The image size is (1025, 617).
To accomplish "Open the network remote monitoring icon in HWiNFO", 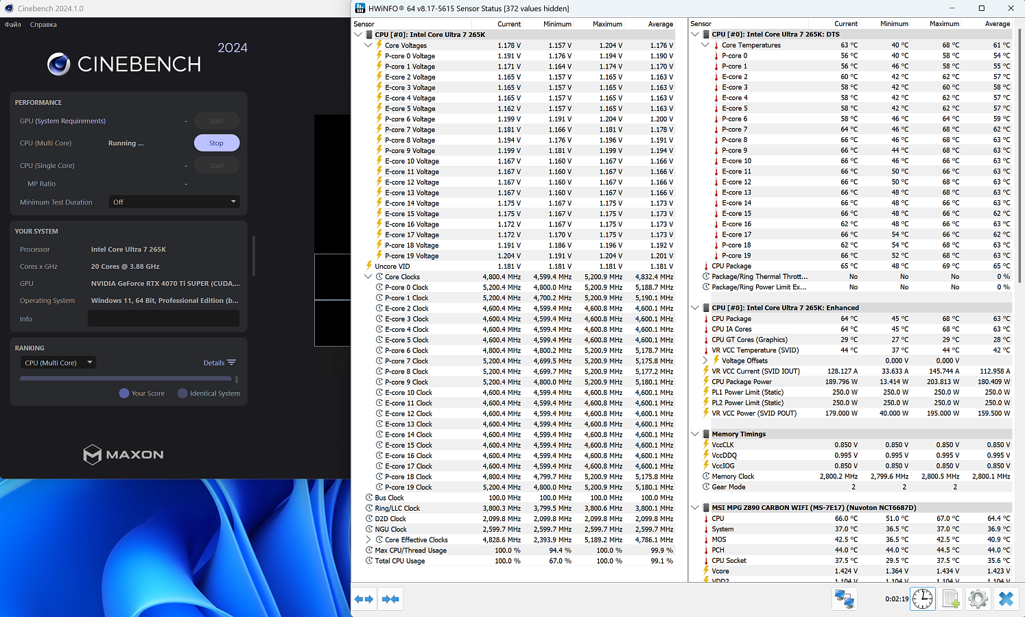I will click(x=844, y=598).
